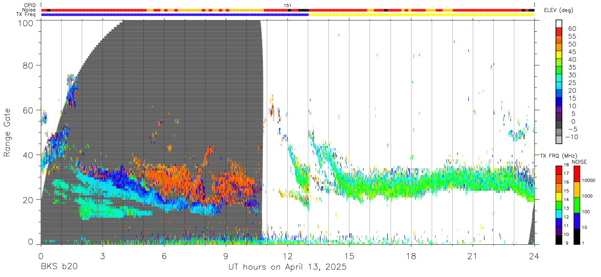This screenshot has height=277, width=601.
Task: Click the 15 tick on the UT hours axis
Action: click(x=349, y=256)
